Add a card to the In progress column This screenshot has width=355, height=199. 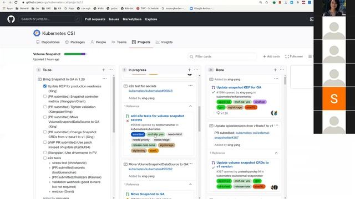(189, 70)
